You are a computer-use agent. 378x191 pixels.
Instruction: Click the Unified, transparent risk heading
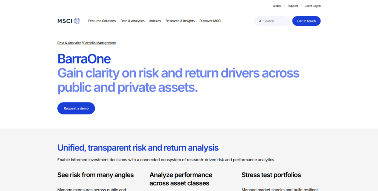(x=138, y=148)
